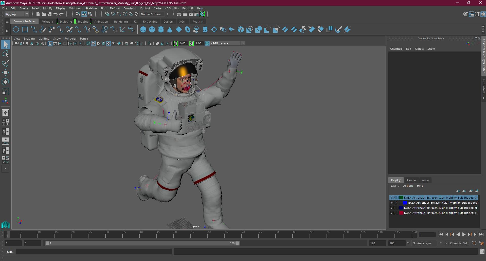
Task: Select the NURBS Circle shelf icon
Action: click(16, 30)
